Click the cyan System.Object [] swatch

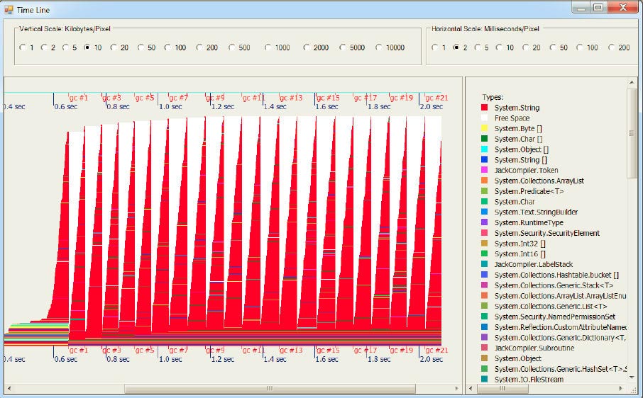tap(484, 149)
